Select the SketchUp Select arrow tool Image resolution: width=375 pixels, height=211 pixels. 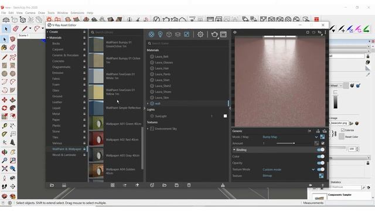pos(6,29)
